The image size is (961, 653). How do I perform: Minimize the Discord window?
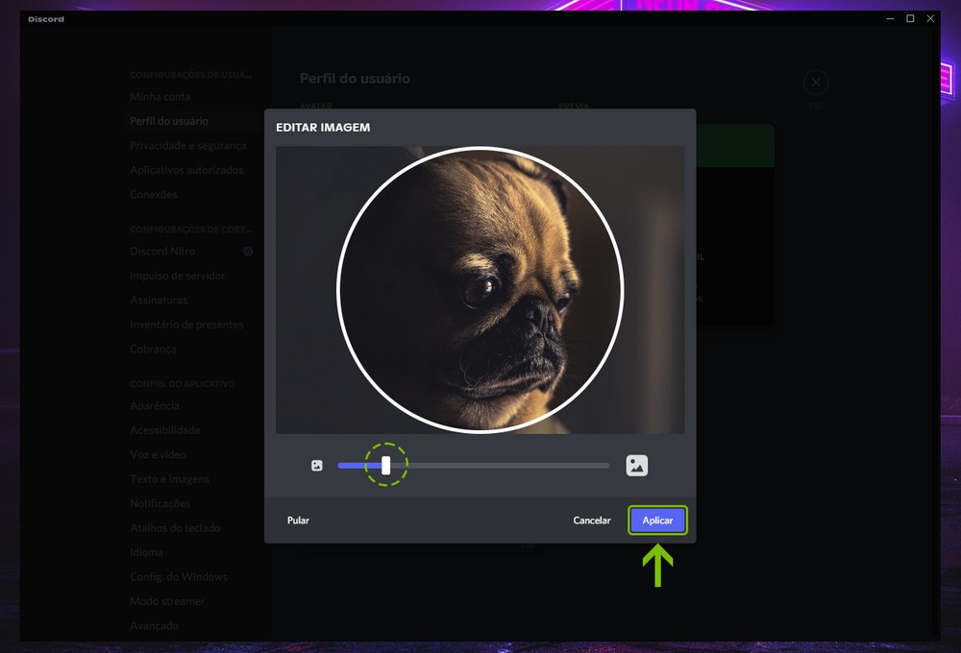(x=890, y=19)
